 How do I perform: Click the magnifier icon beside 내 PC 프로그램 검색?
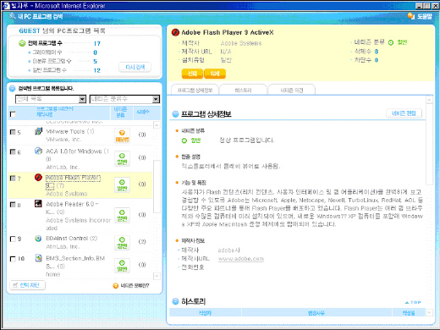(12, 16)
